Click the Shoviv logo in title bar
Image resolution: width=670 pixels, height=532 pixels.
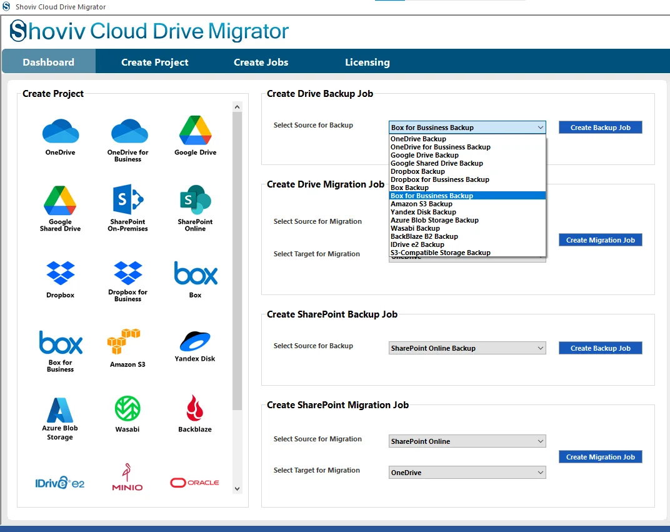coord(6,6)
